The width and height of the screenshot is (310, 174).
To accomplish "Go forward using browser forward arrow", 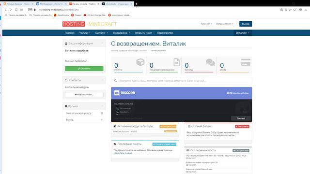I will [11, 10].
